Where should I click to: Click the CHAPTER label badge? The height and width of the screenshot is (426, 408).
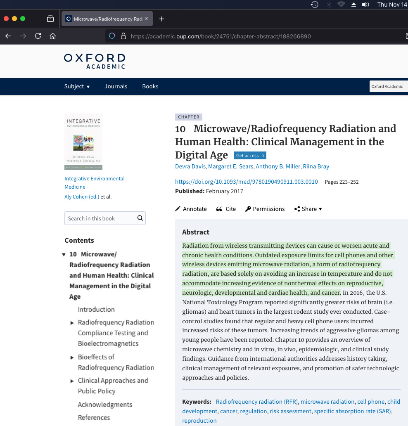[x=189, y=117]
